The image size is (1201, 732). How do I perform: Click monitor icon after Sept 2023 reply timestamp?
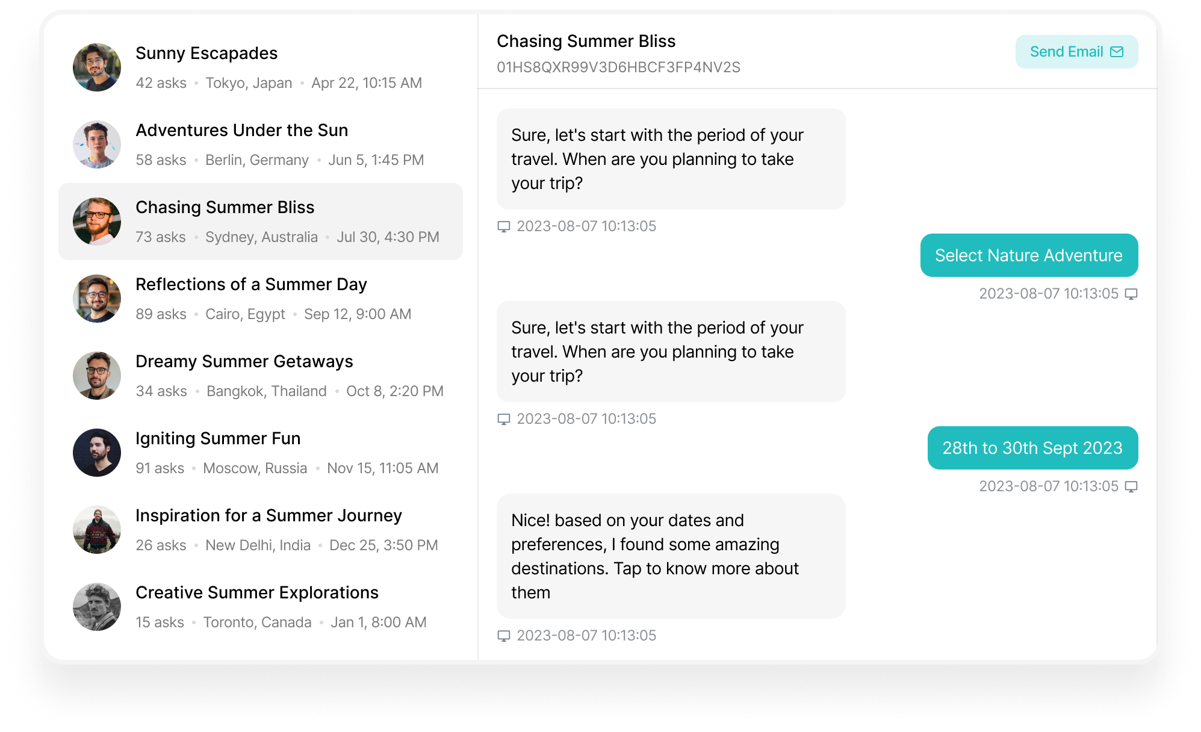[x=1131, y=486]
